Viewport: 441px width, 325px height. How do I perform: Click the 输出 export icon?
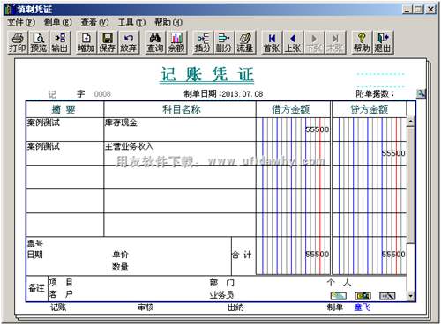60,42
